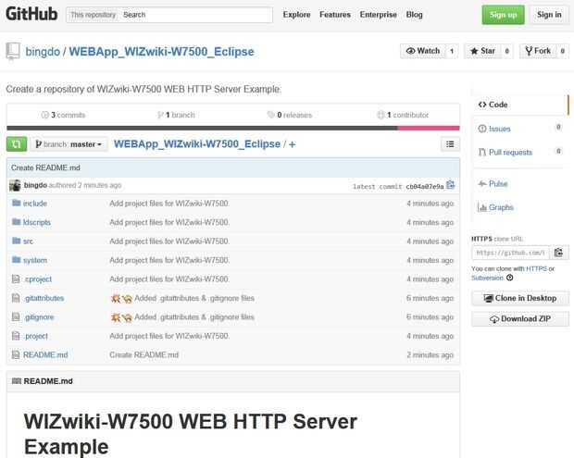Image resolution: width=574 pixels, height=458 pixels.
Task: Click the HTTPS clone URL field
Action: [511, 253]
